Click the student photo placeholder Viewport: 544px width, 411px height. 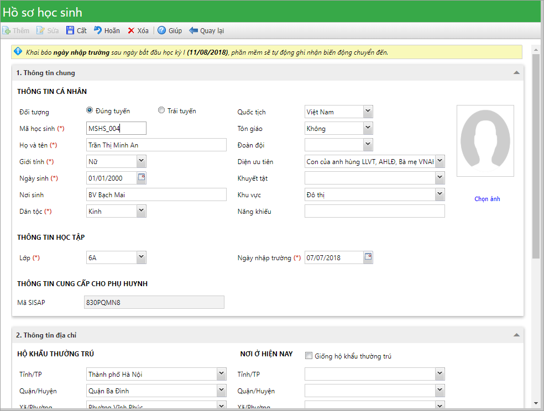pos(485,141)
